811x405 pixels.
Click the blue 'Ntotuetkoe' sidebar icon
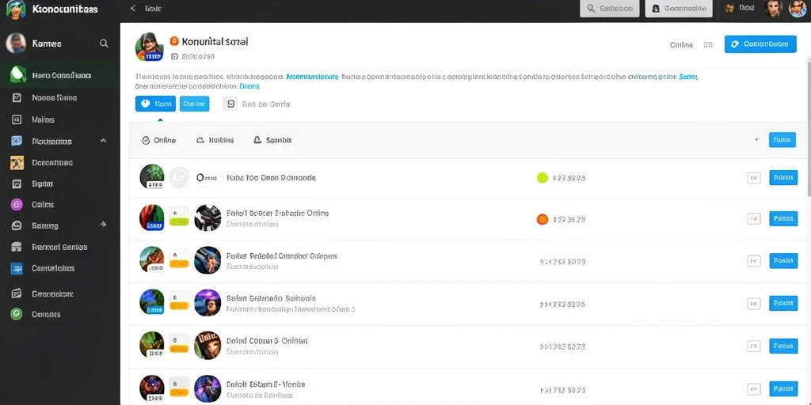click(x=17, y=141)
